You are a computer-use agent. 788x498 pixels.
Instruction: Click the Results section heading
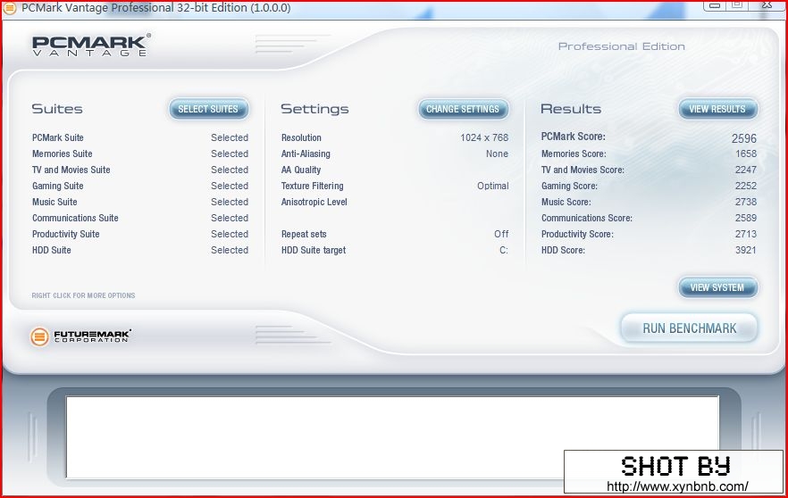tap(571, 109)
